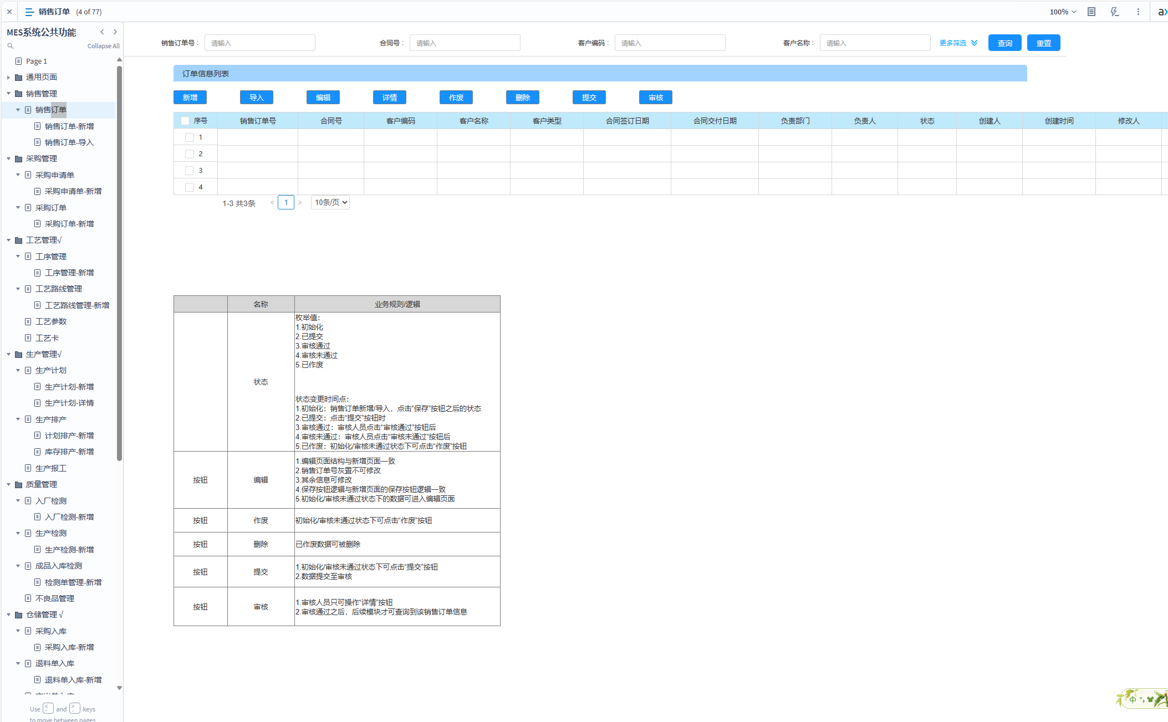Open the three-dot more options menu
The height and width of the screenshot is (722, 1168).
pos(1138,12)
